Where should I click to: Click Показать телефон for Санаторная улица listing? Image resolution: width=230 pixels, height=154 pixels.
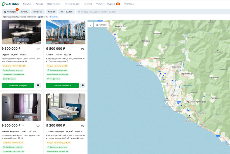point(18,85)
